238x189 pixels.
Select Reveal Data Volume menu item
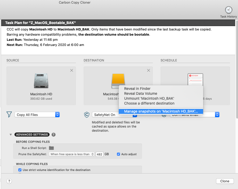click(161, 93)
